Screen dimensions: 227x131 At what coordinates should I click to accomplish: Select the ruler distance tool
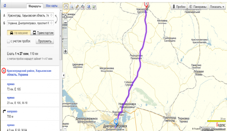tap(77, 6)
